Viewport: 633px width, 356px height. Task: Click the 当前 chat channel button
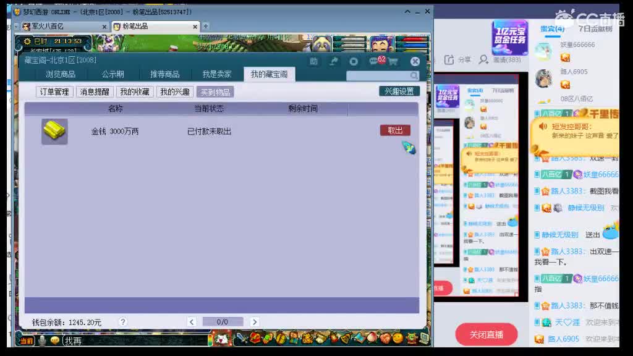[x=27, y=341]
